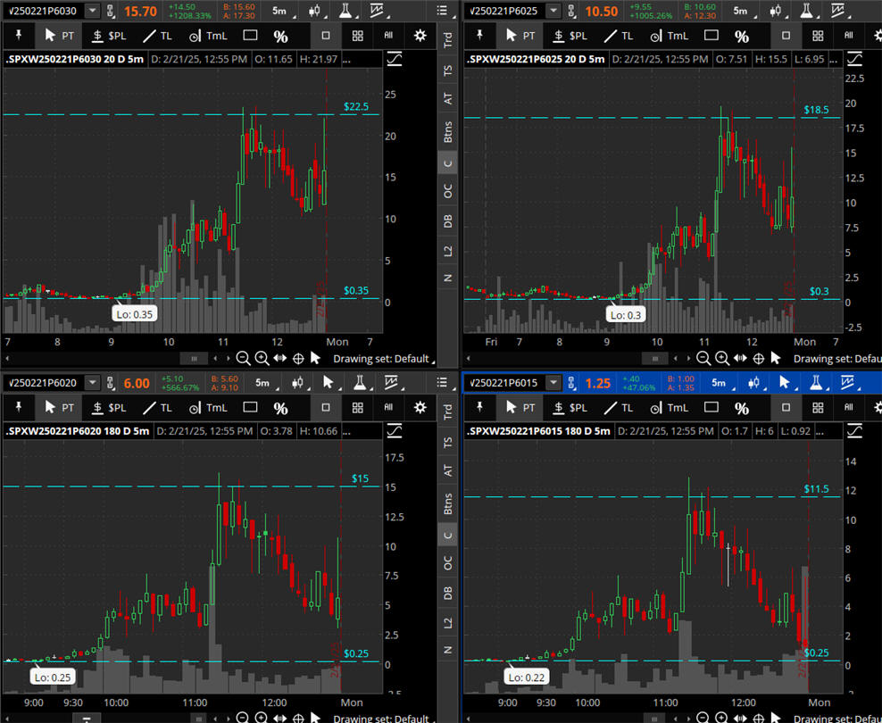Expand the symbol dropdown next to P6025

(553, 10)
